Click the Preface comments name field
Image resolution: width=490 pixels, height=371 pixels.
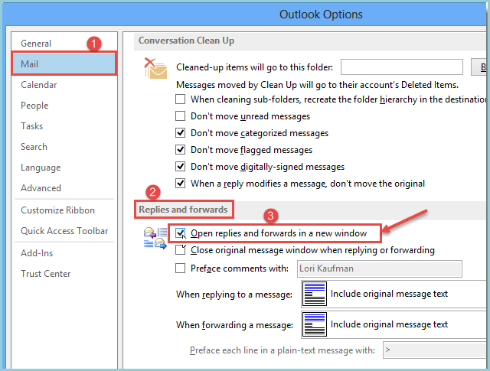pos(380,268)
